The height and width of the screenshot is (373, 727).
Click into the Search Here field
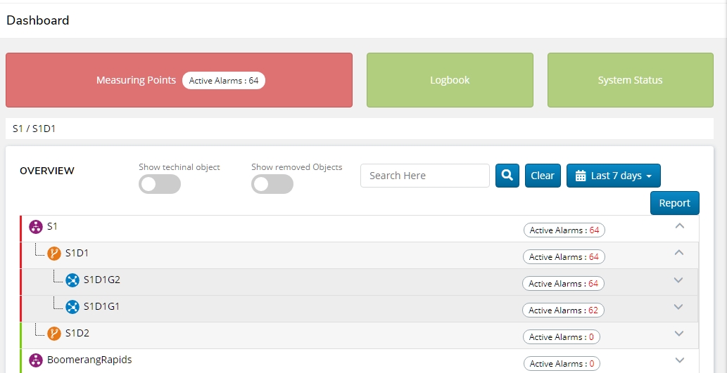point(424,176)
